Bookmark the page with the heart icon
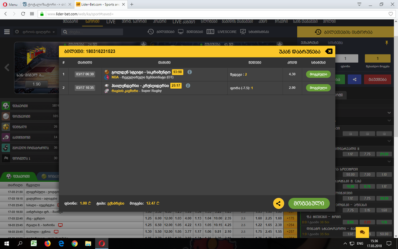Image resolution: width=398 pixels, height=249 pixels. click(x=391, y=14)
